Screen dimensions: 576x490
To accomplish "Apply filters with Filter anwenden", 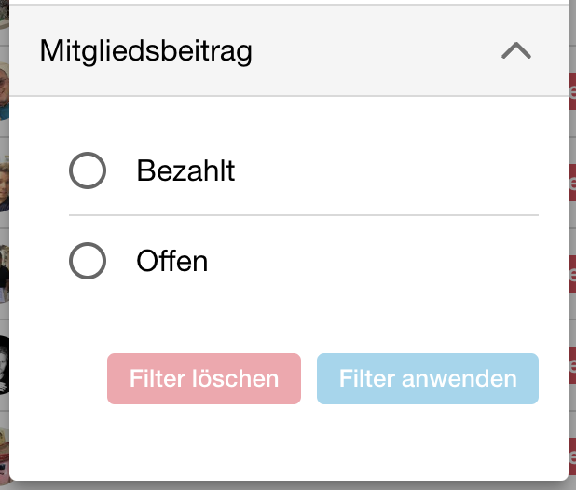I will [428, 378].
